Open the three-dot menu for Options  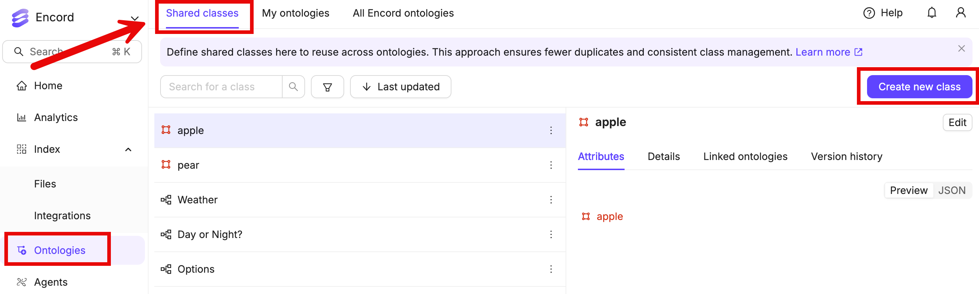click(x=551, y=269)
